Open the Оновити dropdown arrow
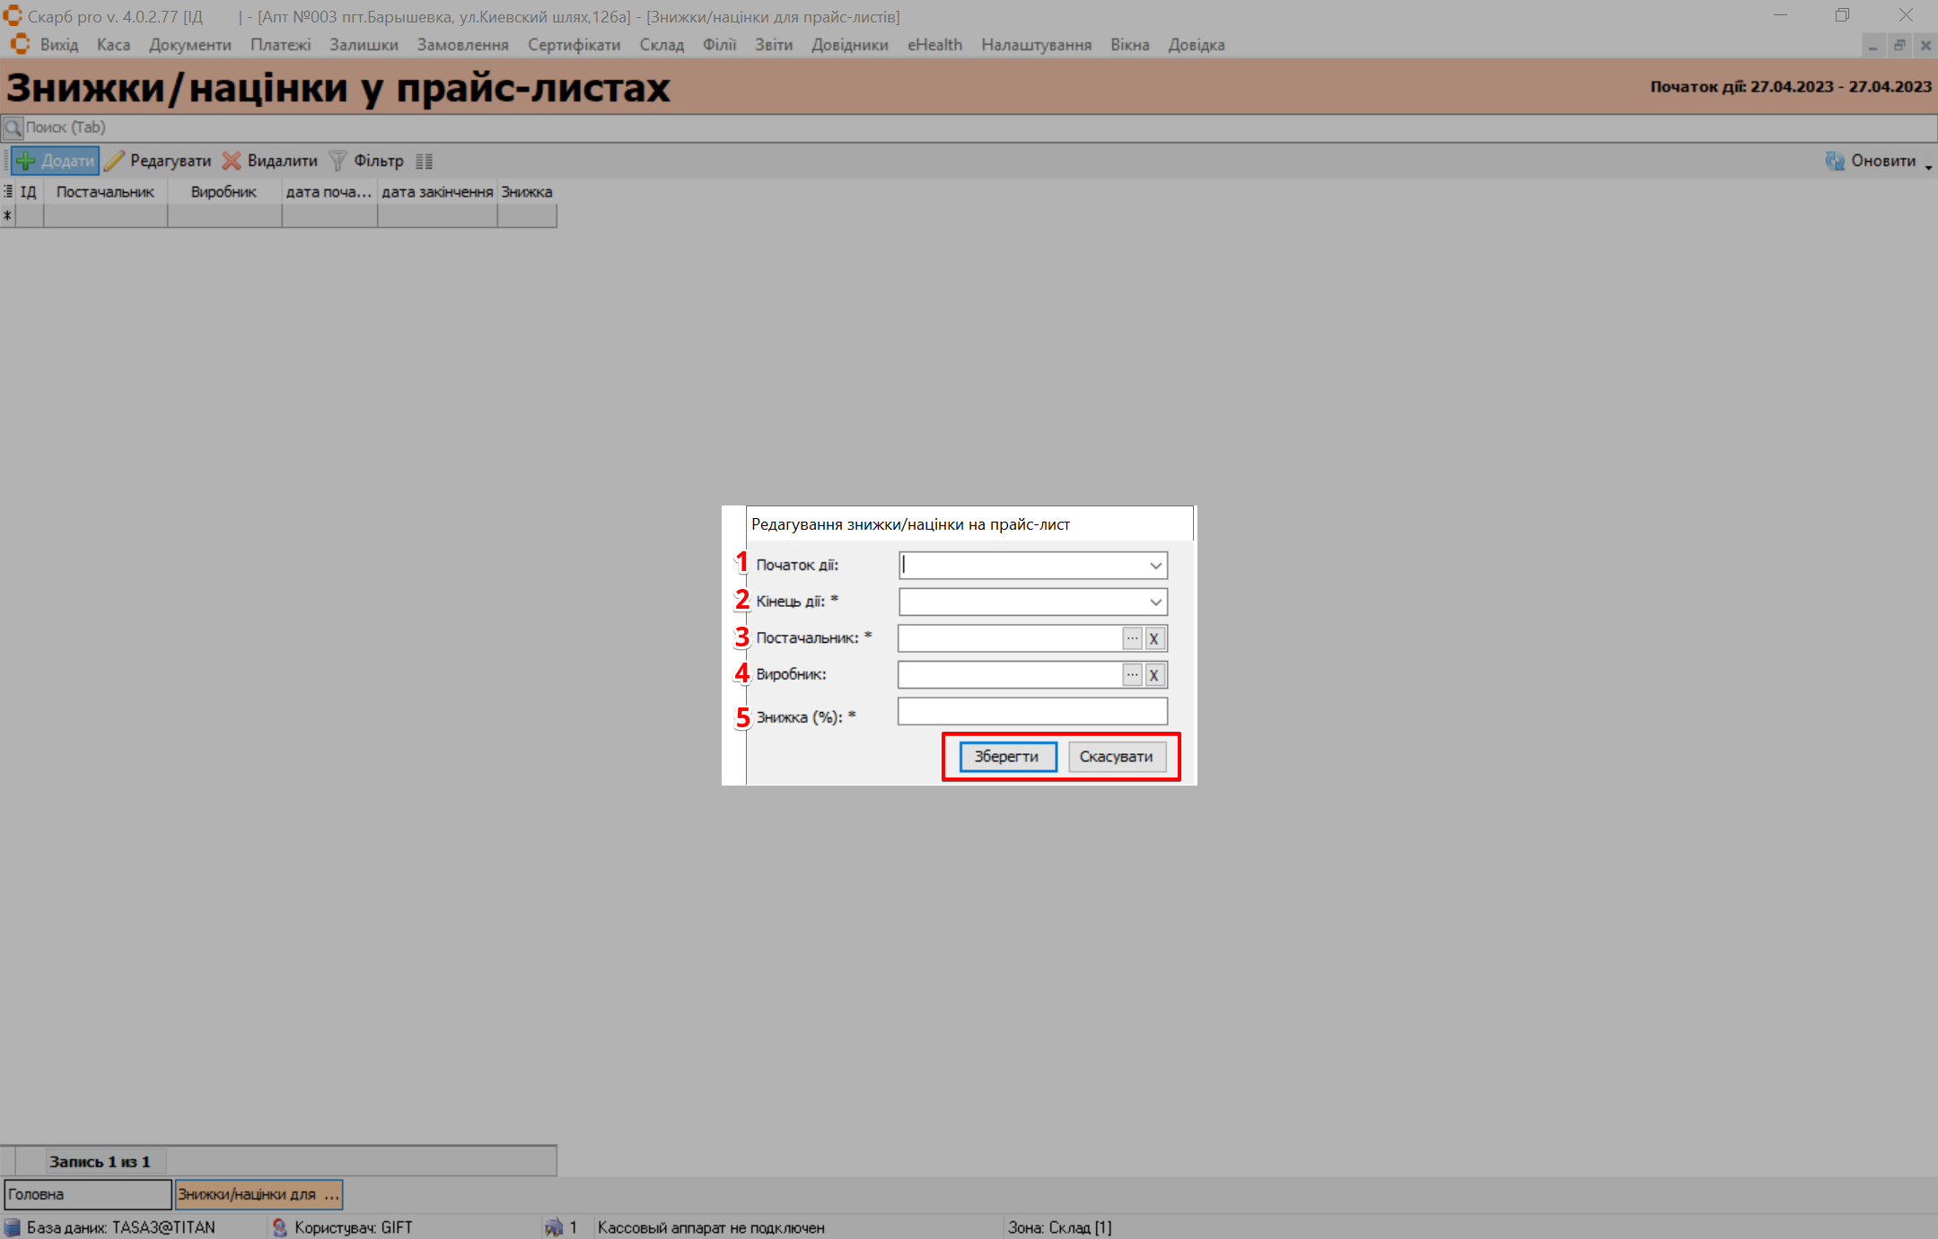The height and width of the screenshot is (1239, 1938). point(1928,166)
